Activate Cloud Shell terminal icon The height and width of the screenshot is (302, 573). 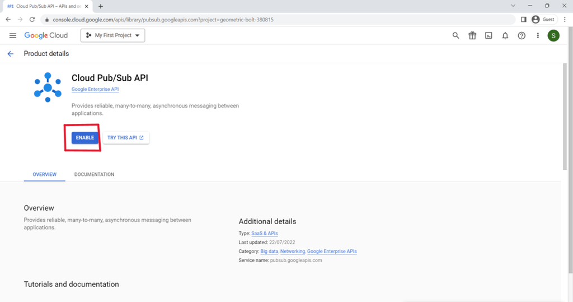489,35
